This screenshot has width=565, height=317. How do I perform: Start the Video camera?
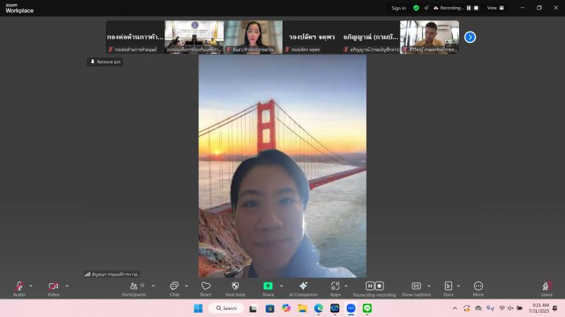(54, 289)
